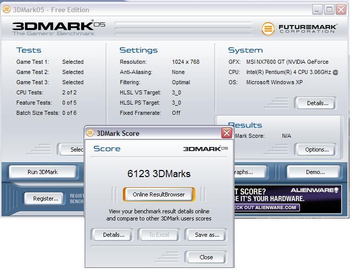Click the 3DMark05 orange title bar icon

pyautogui.click(x=7, y=10)
